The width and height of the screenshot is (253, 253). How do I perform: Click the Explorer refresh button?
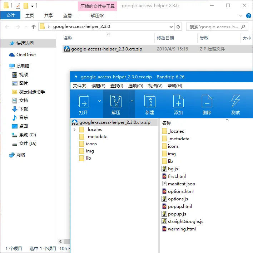coord(178,26)
